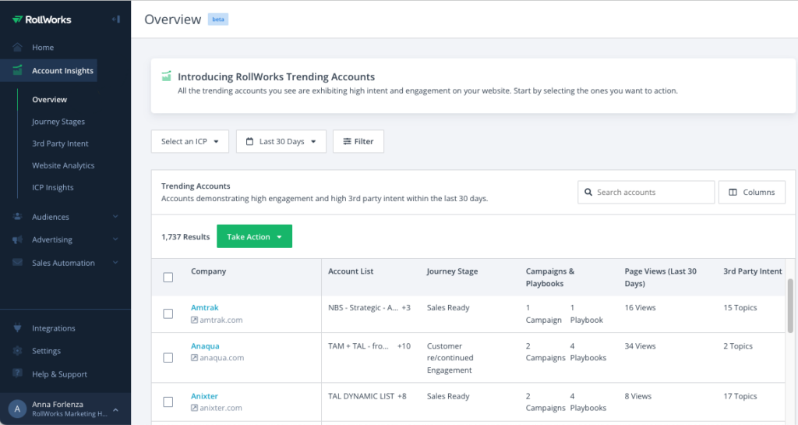Open the Amtrak company link
This screenshot has height=425, width=798.
pyautogui.click(x=205, y=307)
